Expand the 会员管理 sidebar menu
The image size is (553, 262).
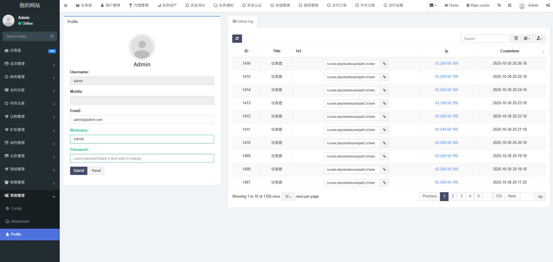[x=29, y=64]
